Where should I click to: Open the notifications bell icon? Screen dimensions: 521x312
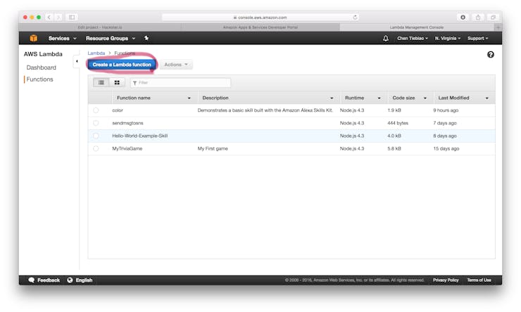(x=385, y=39)
